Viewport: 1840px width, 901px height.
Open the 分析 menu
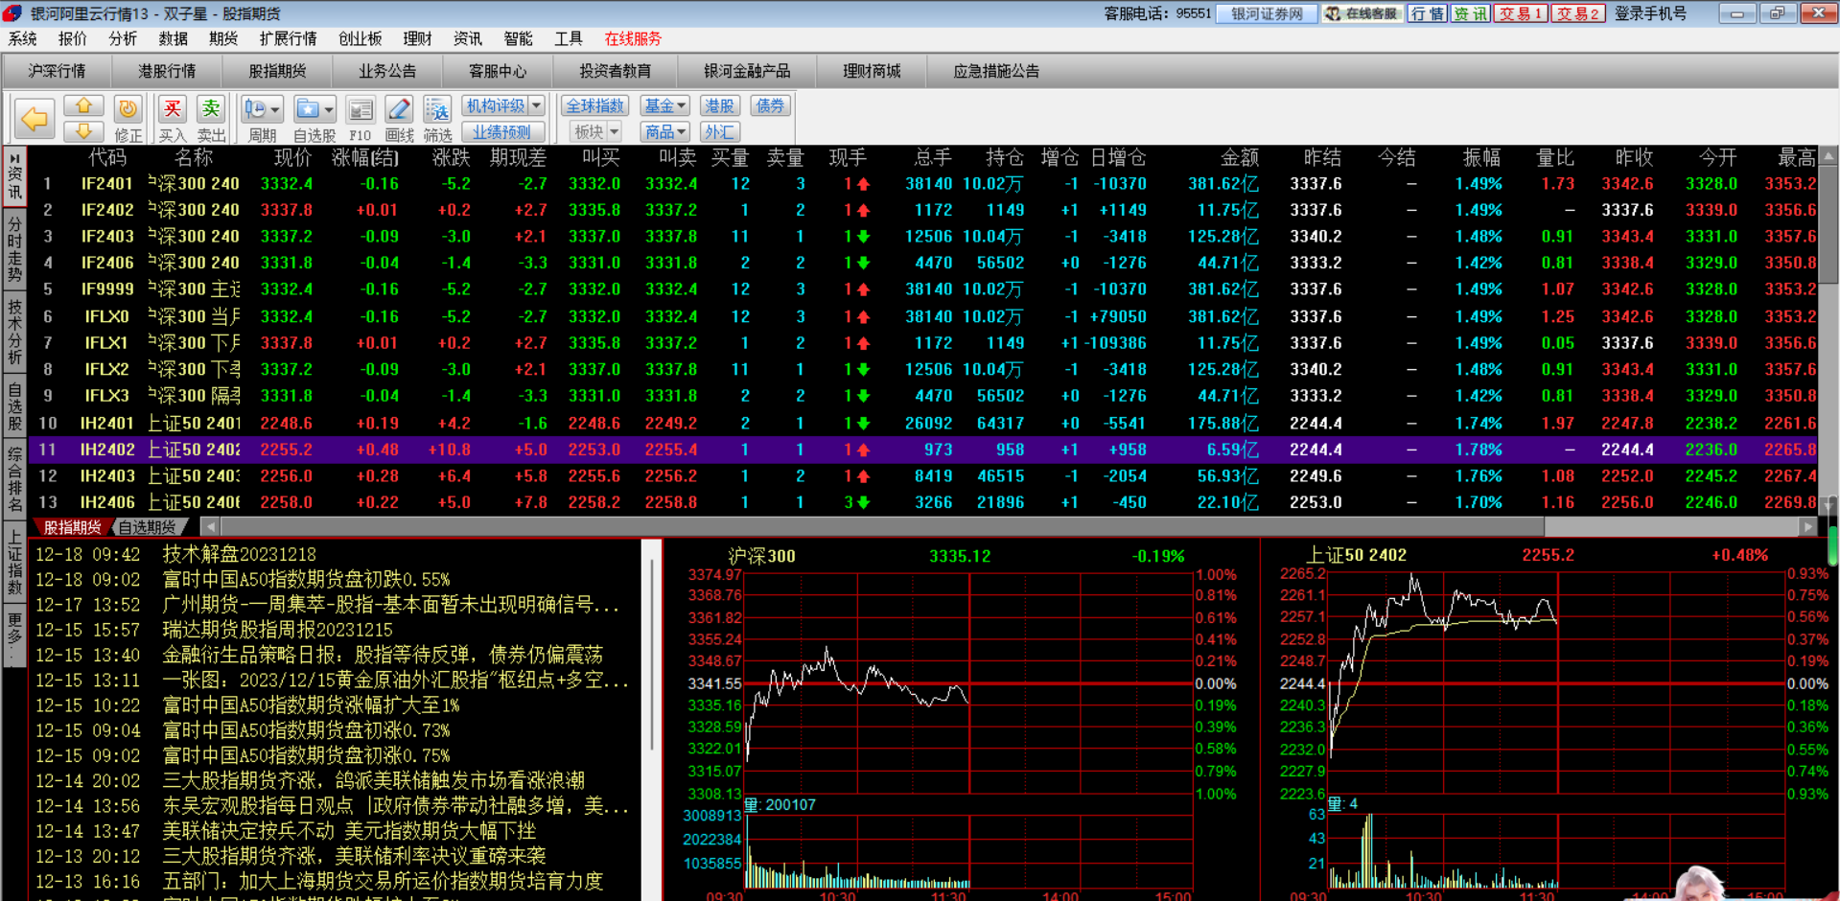tap(123, 38)
